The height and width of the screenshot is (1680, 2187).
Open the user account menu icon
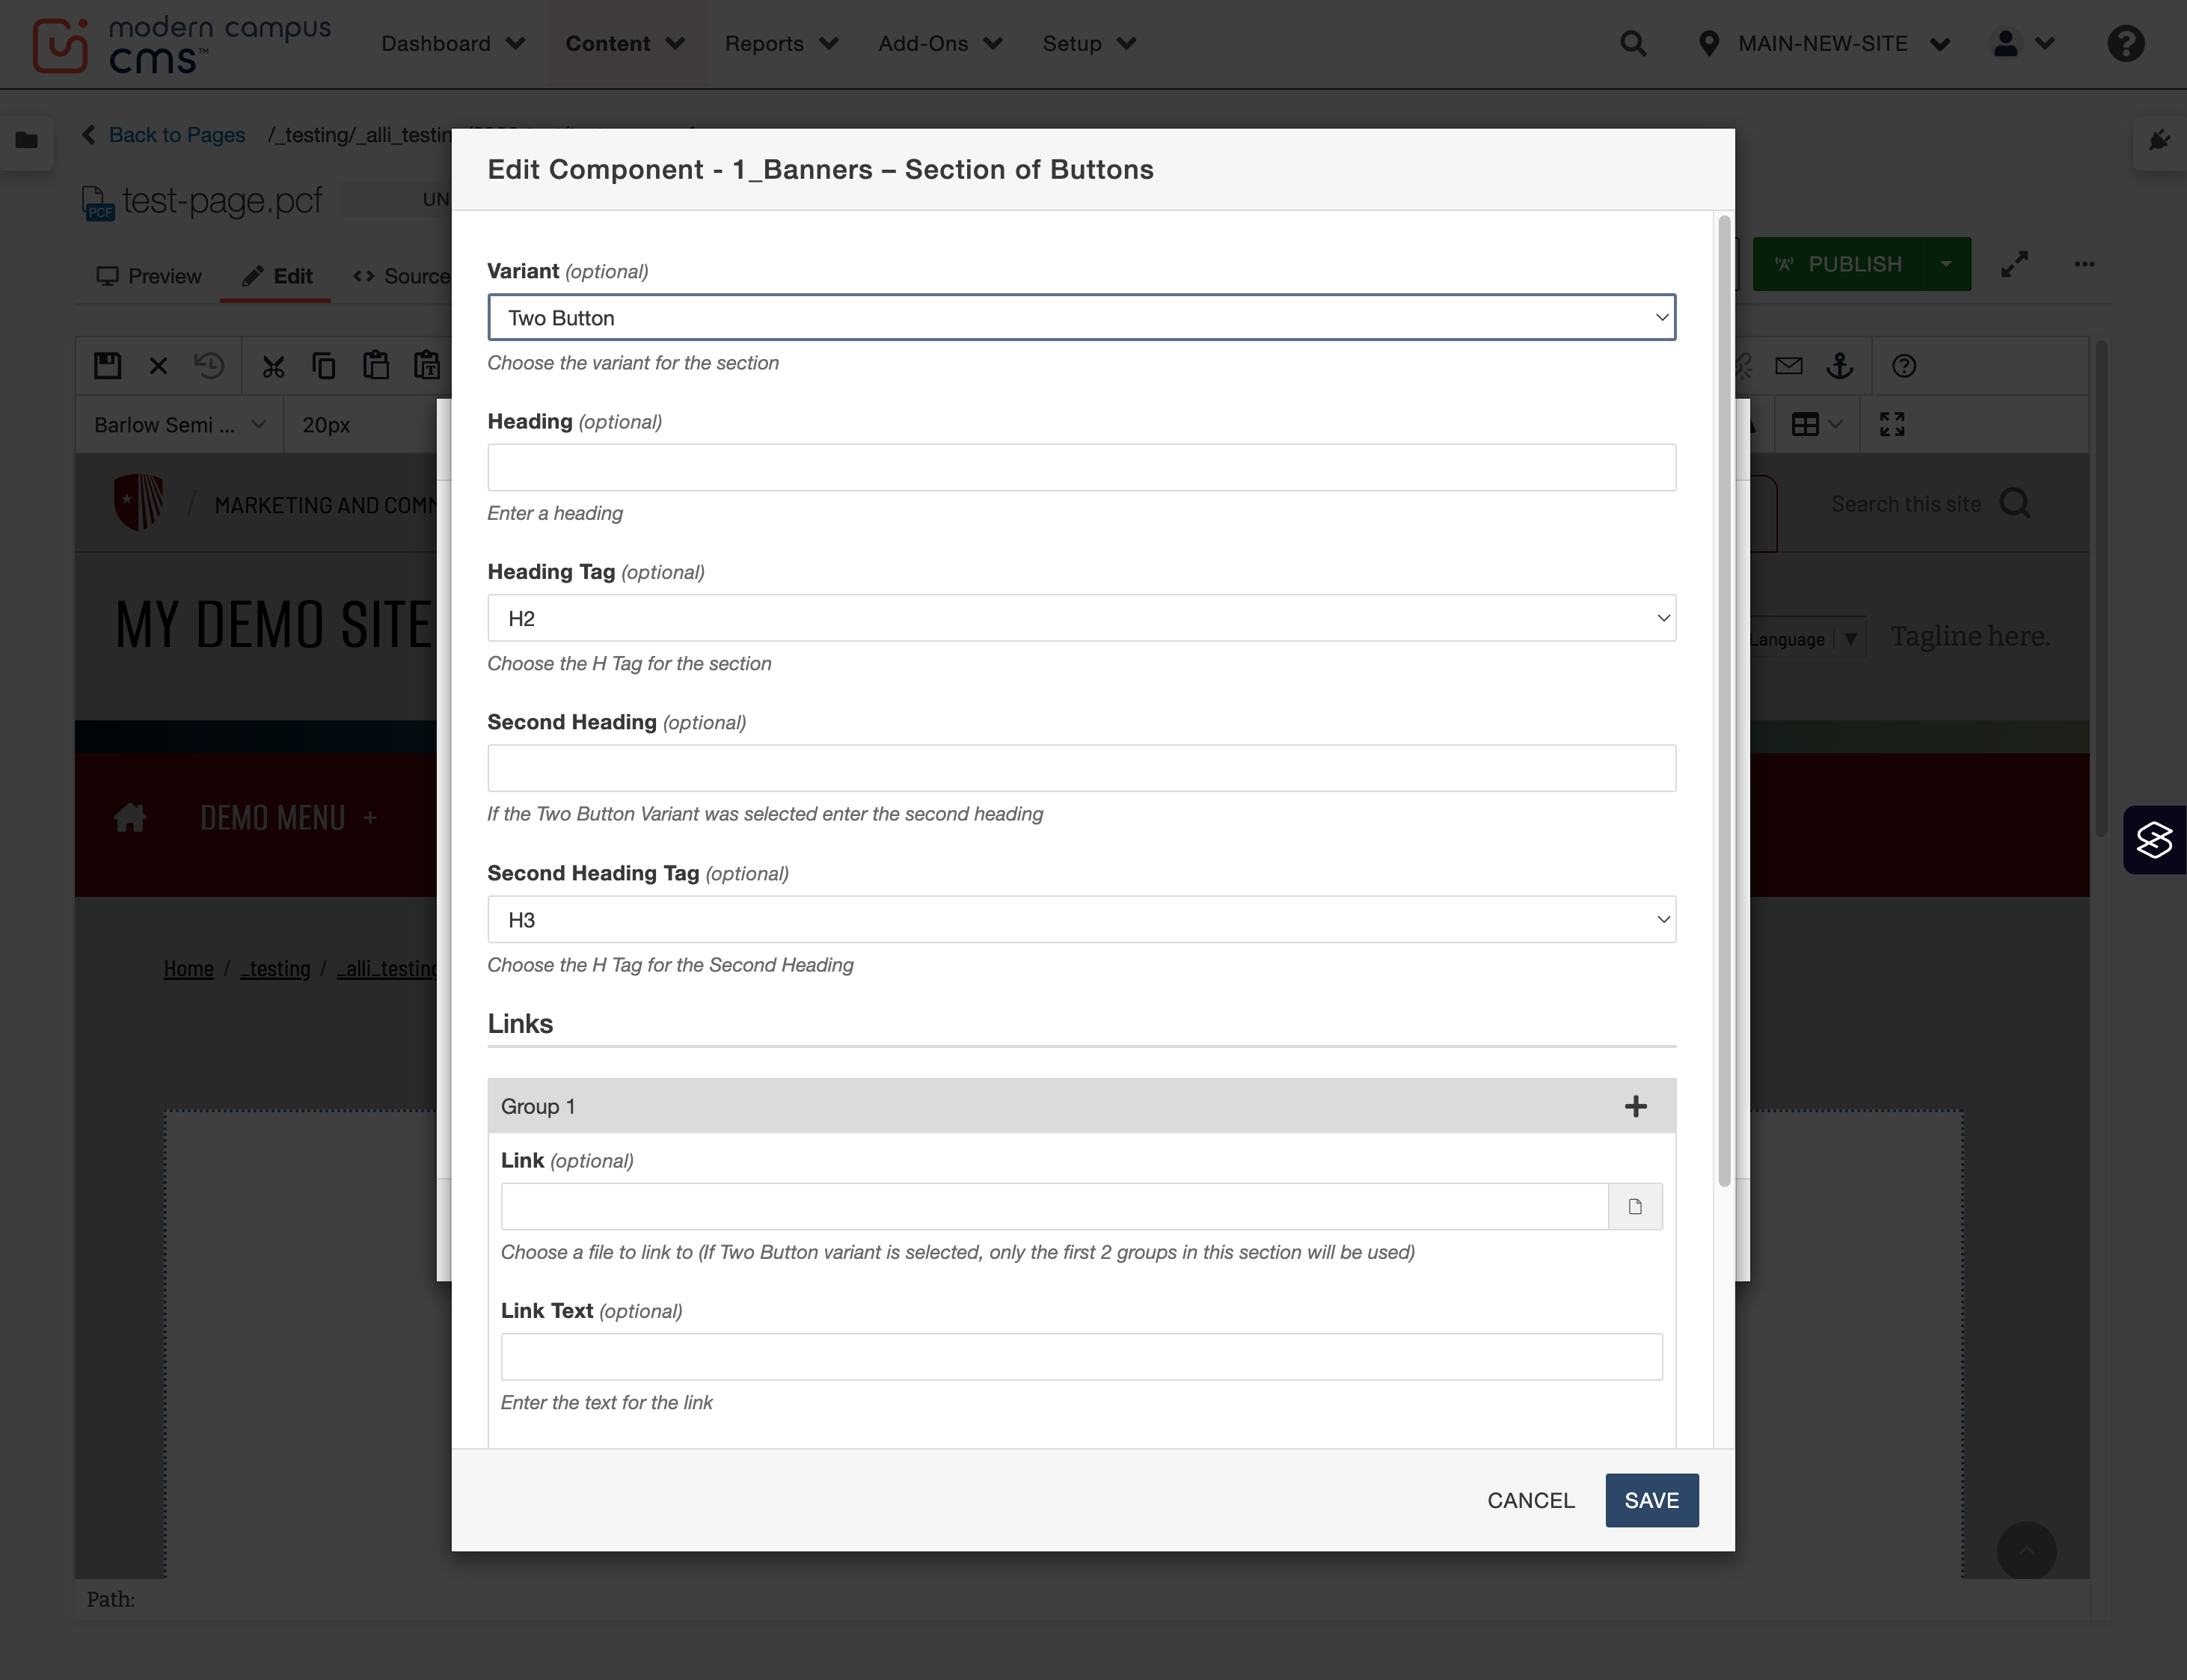[2023, 43]
